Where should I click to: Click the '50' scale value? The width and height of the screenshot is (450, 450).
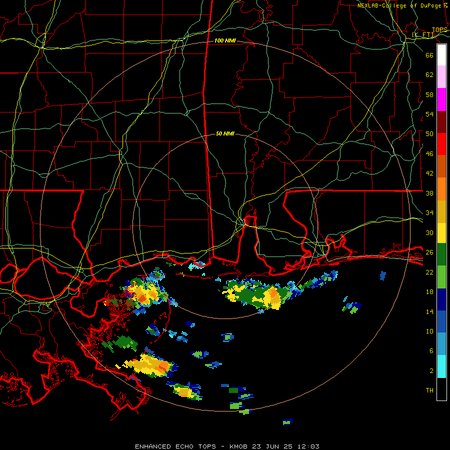429,134
